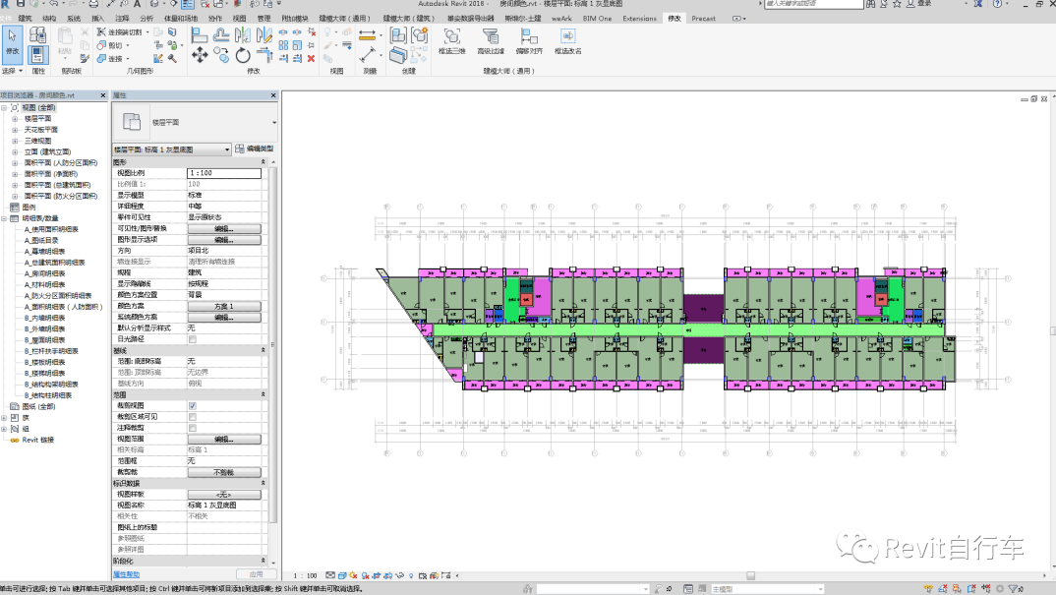The height and width of the screenshot is (595, 1056).
Task: Switch to the 注释 ribbon tab
Action: (122, 19)
